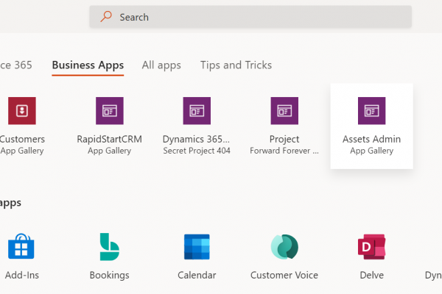Open the Dynamics 365 app tile icon
The image size is (442, 294).
[197, 110]
